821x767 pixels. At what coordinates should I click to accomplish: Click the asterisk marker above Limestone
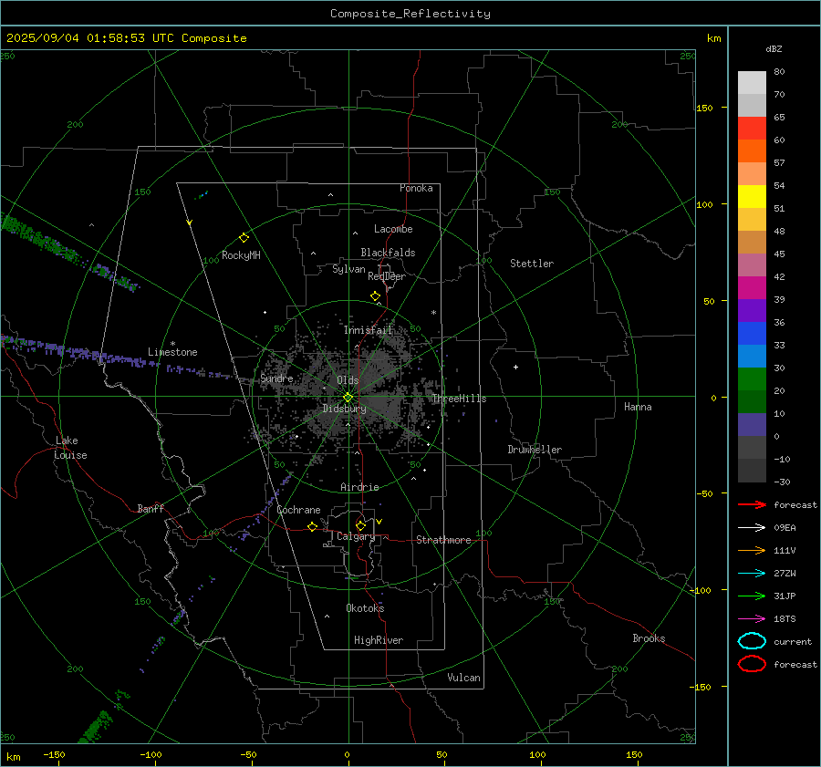pyautogui.click(x=172, y=344)
